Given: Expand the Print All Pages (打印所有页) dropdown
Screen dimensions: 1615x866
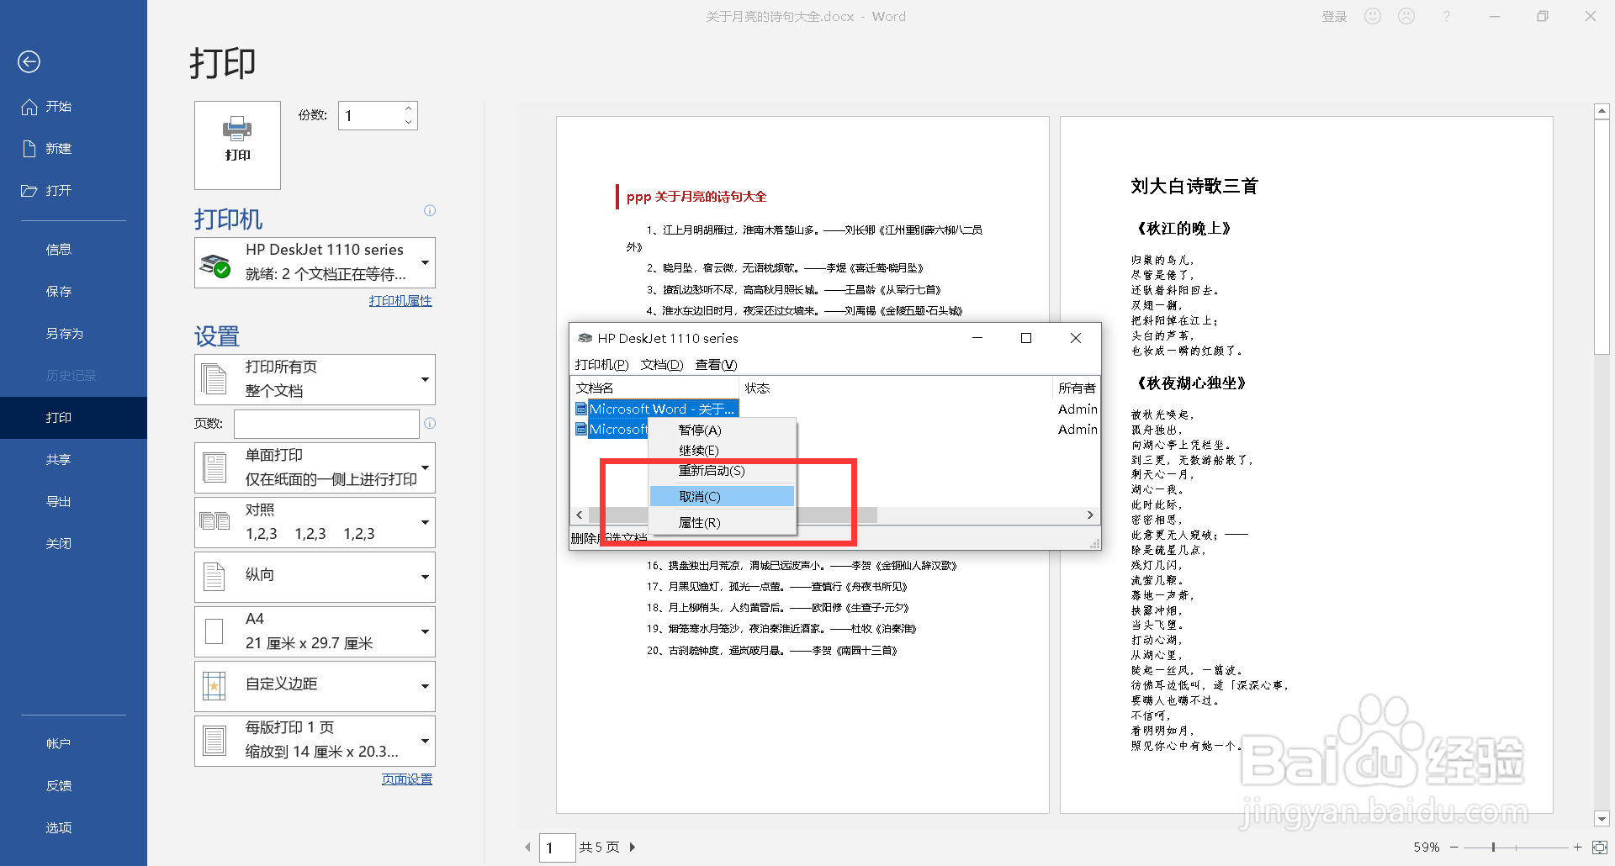Looking at the screenshot, I should 315,379.
